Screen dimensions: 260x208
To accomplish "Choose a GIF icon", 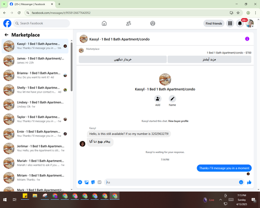I will pos(99,182).
